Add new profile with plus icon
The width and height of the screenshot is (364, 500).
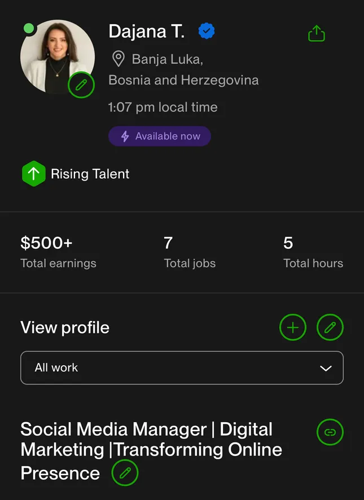click(x=293, y=327)
